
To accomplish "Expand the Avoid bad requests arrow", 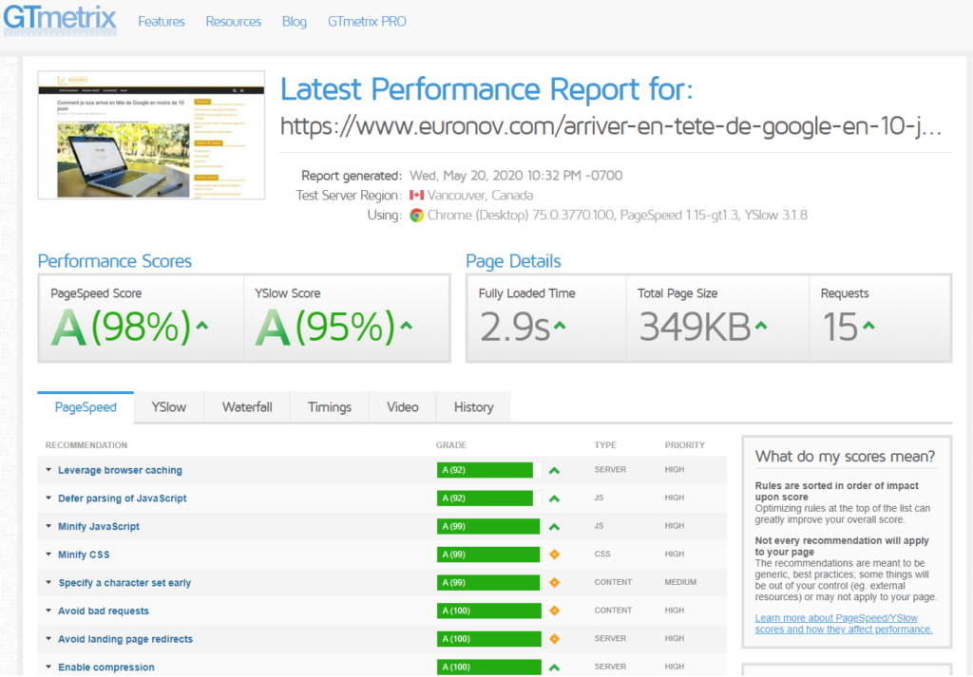I will click(48, 611).
